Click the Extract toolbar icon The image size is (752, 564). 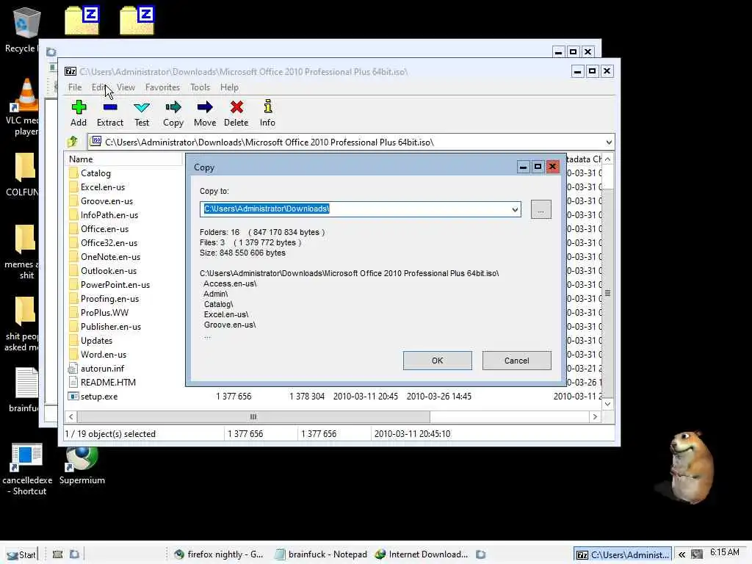coord(110,107)
